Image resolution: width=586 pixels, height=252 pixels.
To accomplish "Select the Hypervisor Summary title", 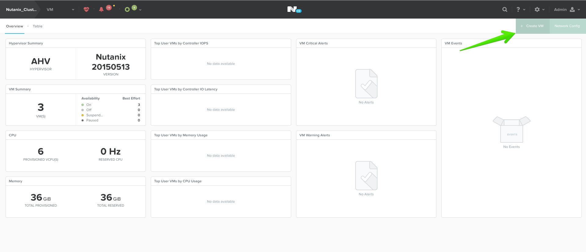I will (26, 43).
